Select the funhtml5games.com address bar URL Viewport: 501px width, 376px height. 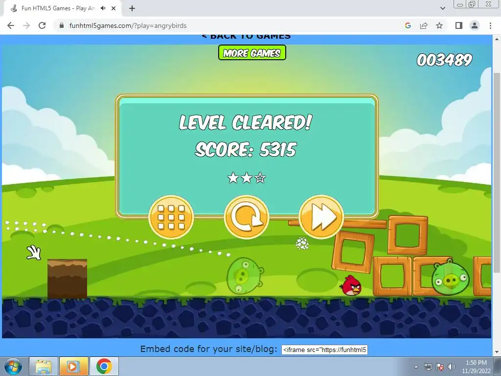[x=128, y=25]
